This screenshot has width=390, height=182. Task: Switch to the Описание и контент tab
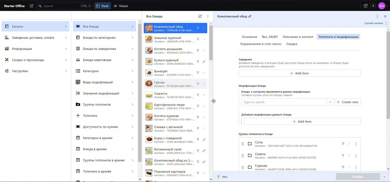[x=298, y=37]
